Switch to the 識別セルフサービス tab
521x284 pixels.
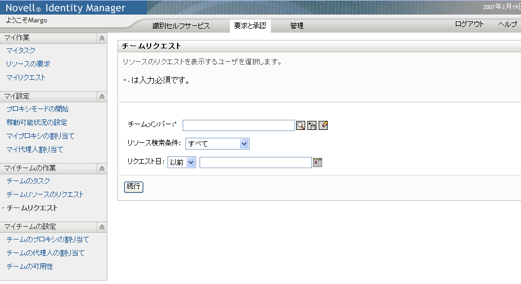coord(181,26)
